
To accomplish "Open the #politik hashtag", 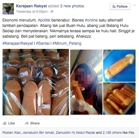I will click(x=44, y=20).
